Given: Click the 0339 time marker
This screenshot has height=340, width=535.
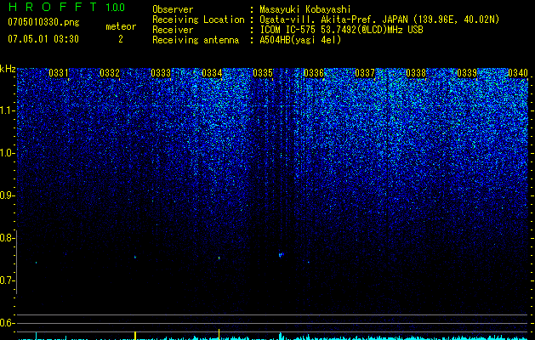Looking at the screenshot, I should coord(467,73).
